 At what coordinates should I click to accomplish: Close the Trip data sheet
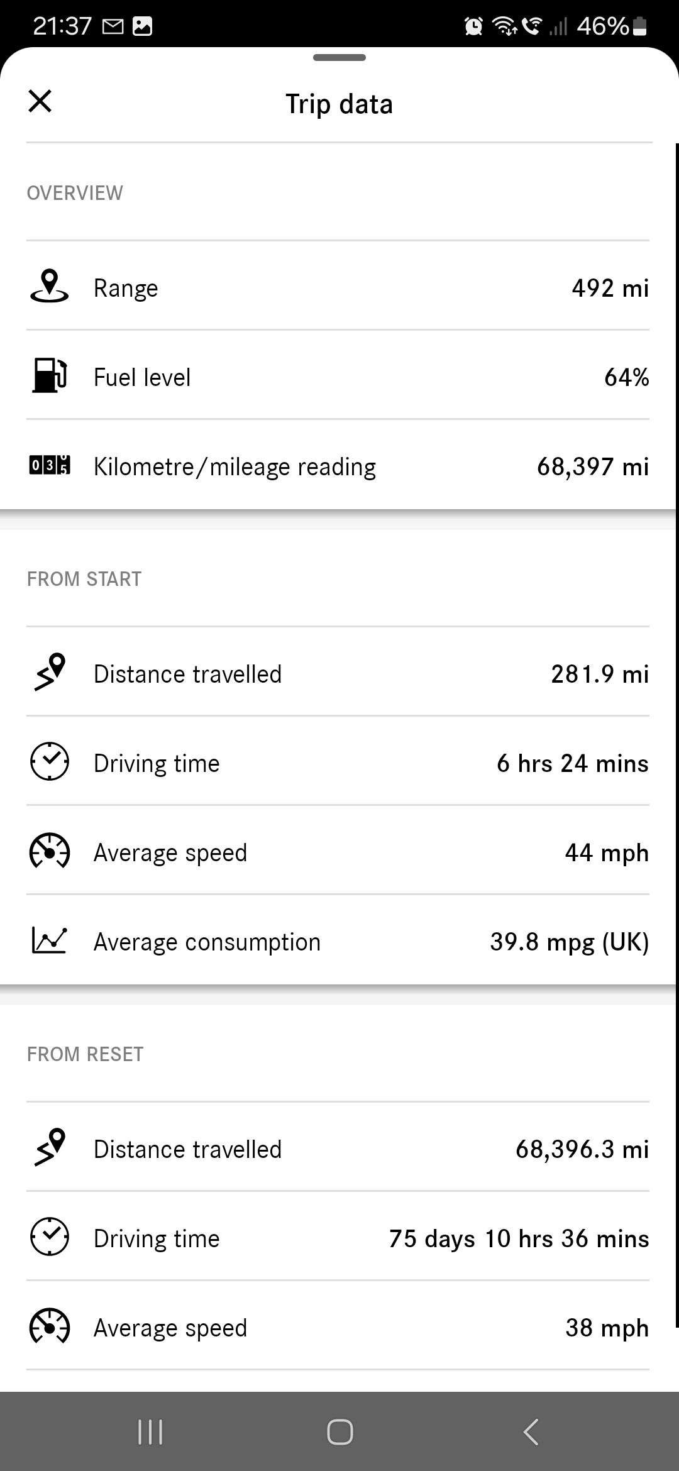(40, 101)
